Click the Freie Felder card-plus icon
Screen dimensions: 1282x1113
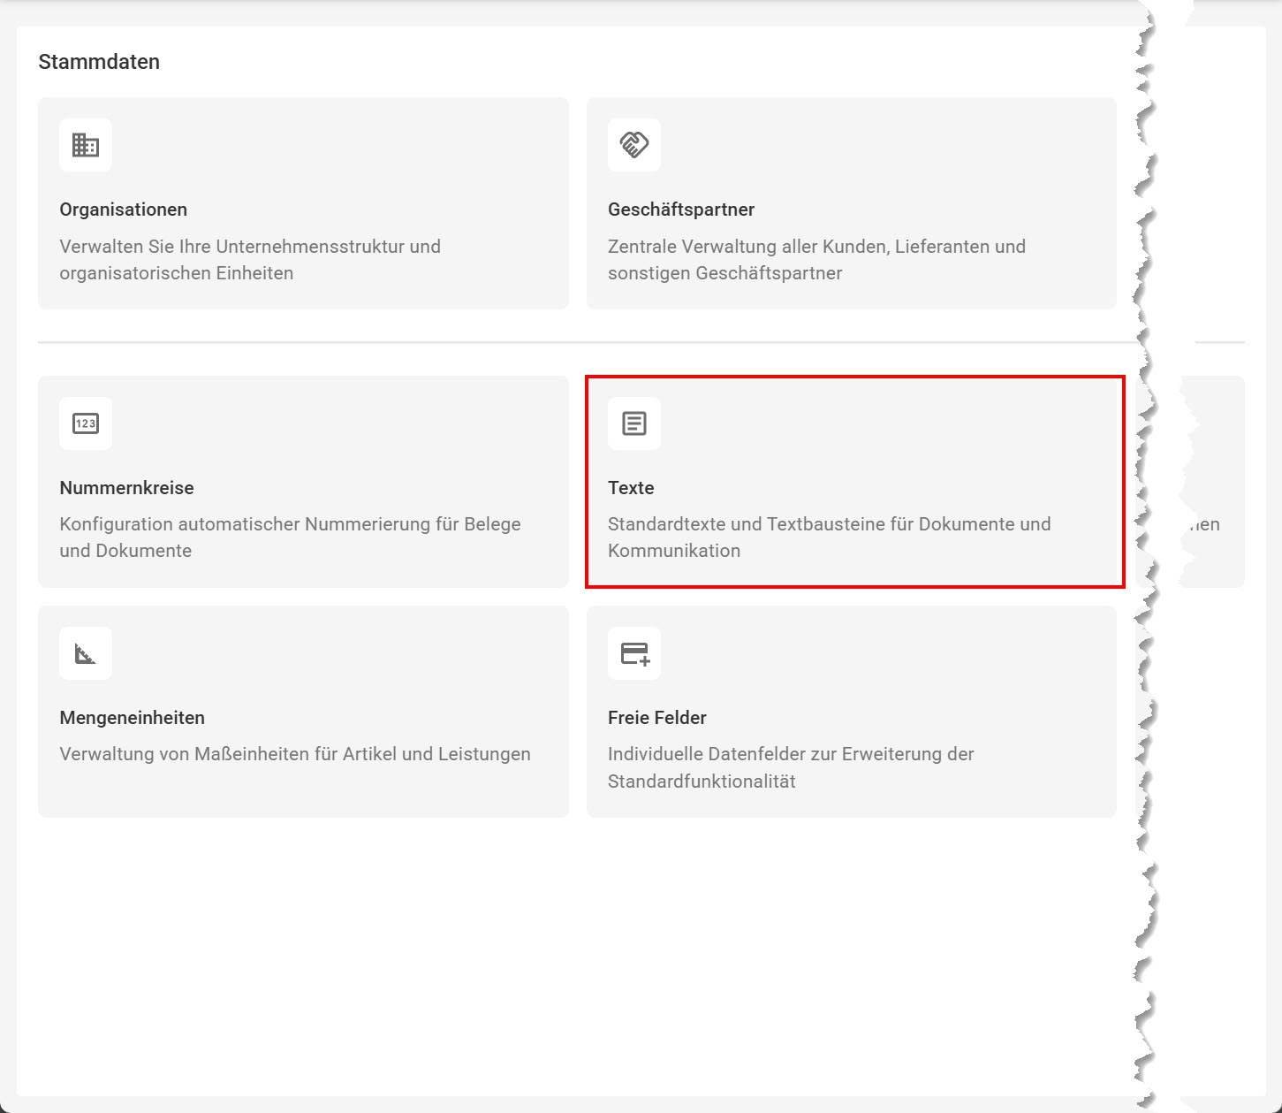tap(633, 654)
